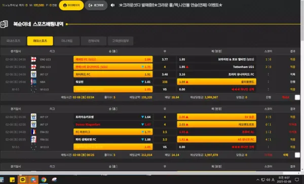Click the 트리티 유나이티드 FC away cell with 3.16
304x184 pixels.
point(216,75)
